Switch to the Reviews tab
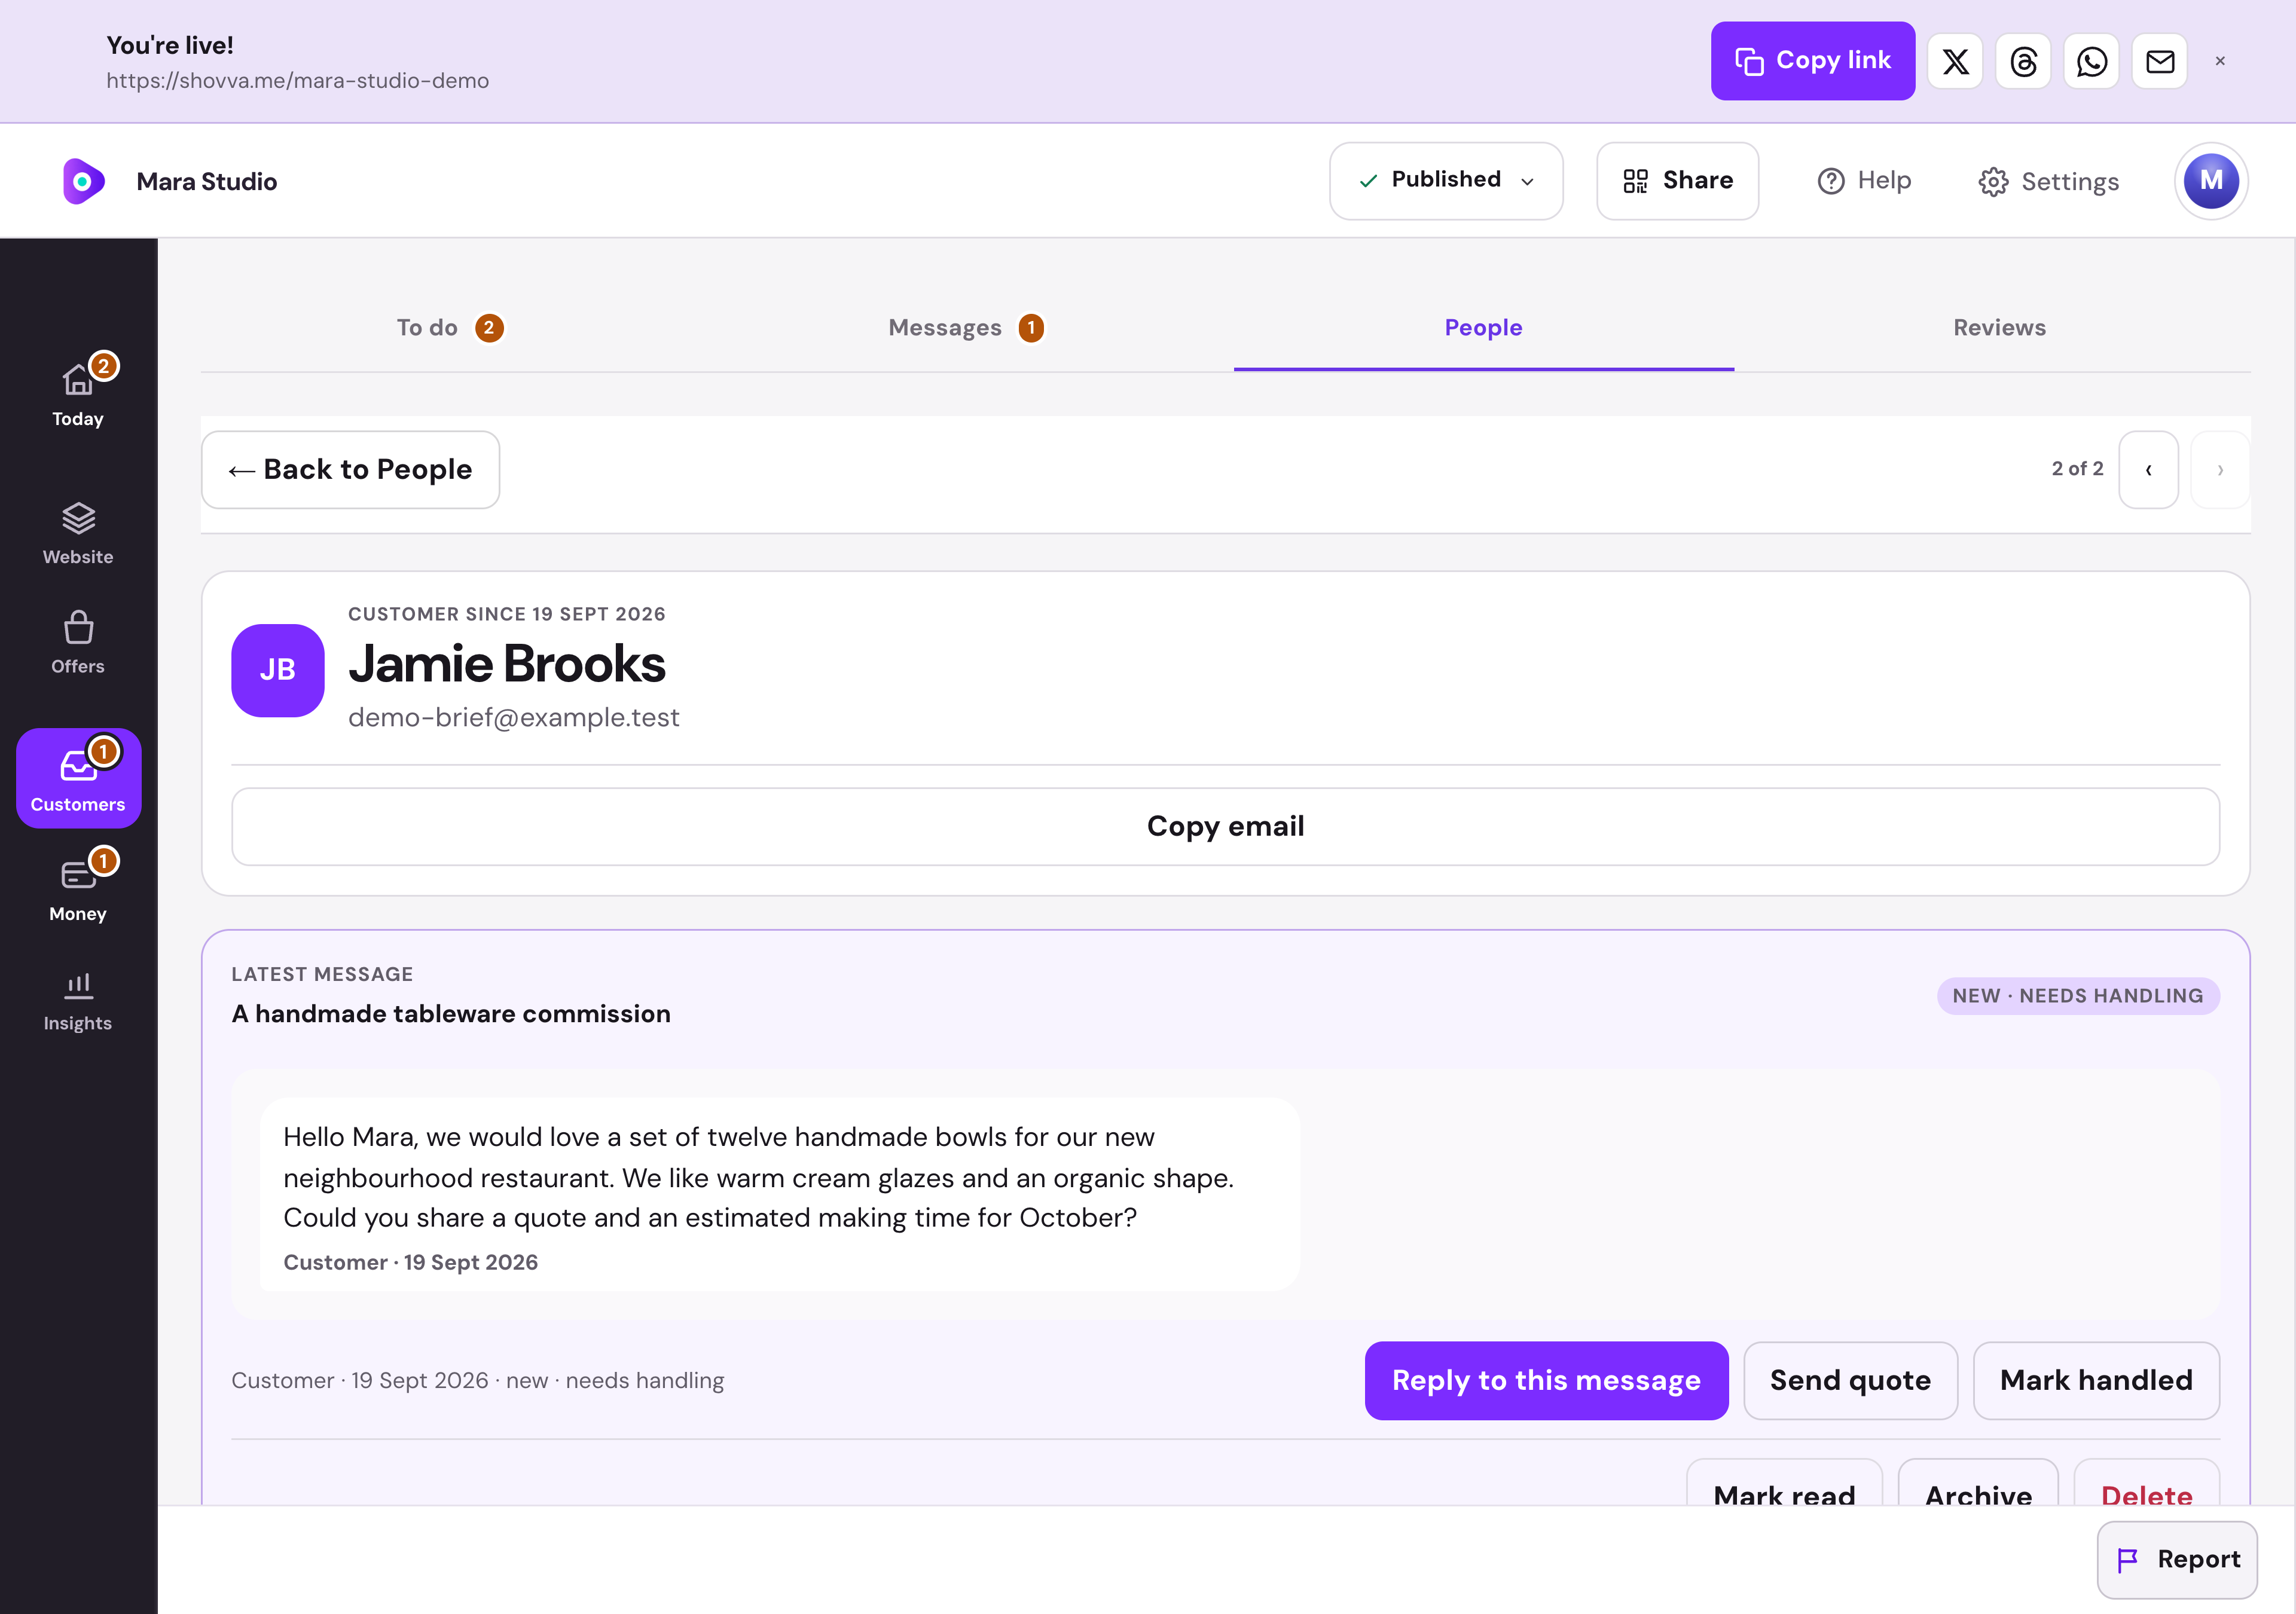This screenshot has height=1614, width=2296. [x=2000, y=328]
